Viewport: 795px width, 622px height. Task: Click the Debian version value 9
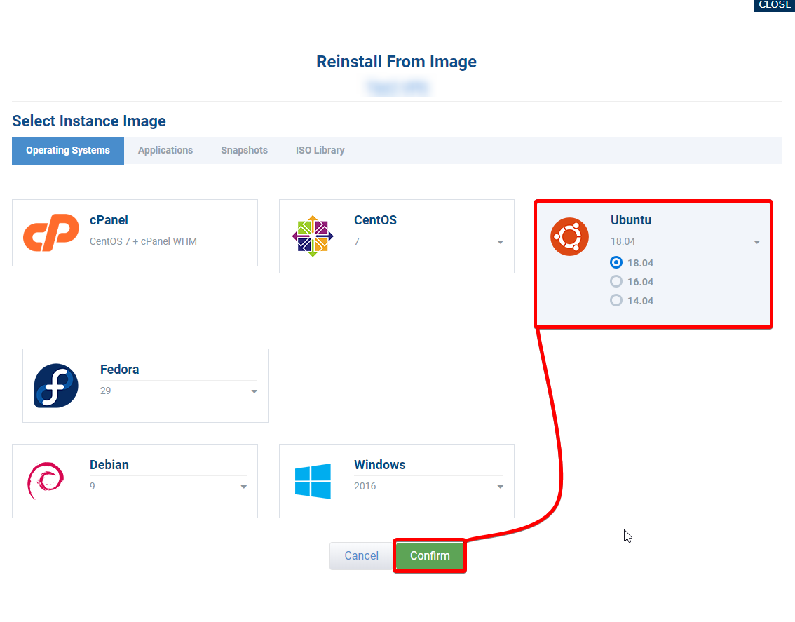click(93, 486)
